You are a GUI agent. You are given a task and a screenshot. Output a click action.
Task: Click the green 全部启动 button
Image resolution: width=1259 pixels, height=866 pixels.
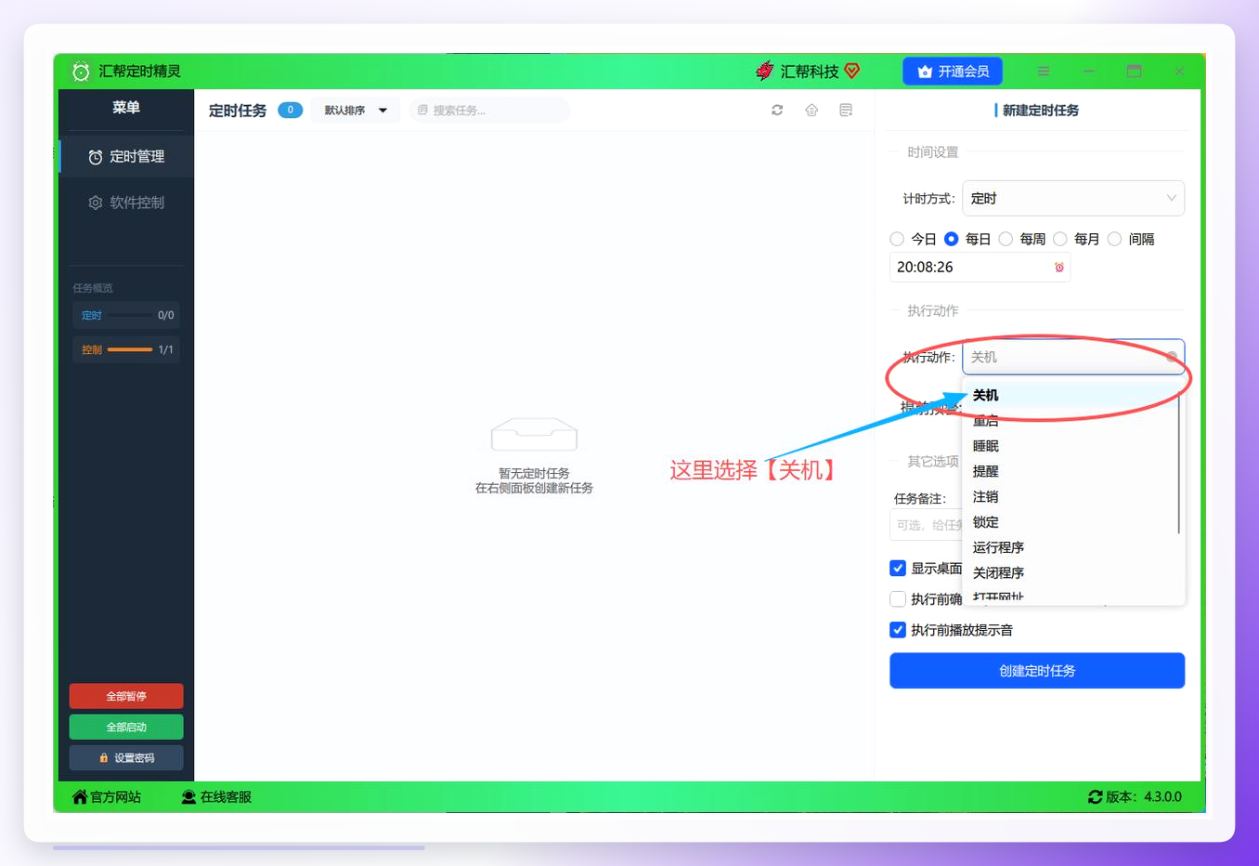click(126, 727)
